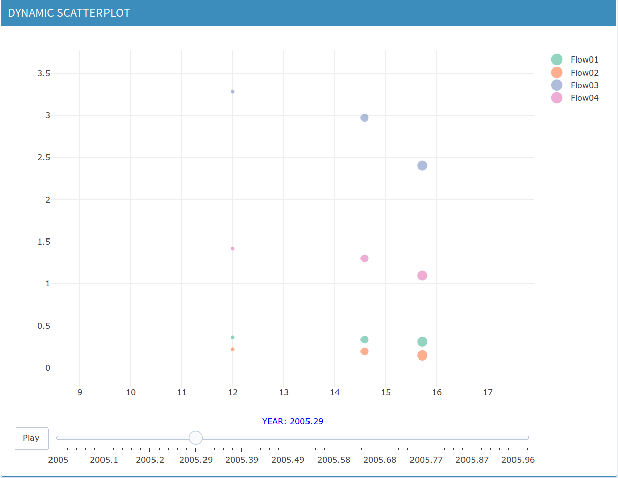The height and width of the screenshot is (478, 618).
Task: Choose the 2005.68 slider step
Action: (380, 459)
